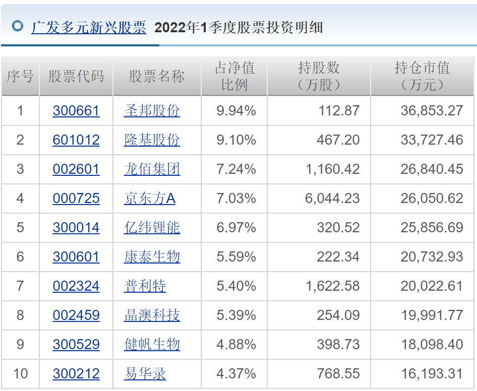Click the 222.34 shares held value
Viewport: 477px width, 391px height.
pos(338,256)
